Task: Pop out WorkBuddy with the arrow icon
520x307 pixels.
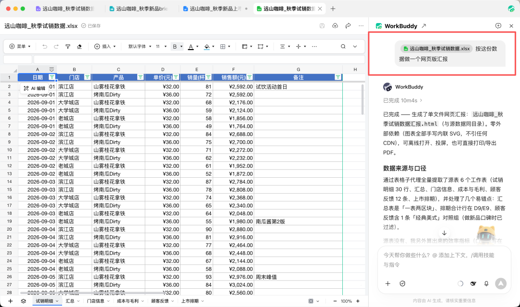Action: 424,26
